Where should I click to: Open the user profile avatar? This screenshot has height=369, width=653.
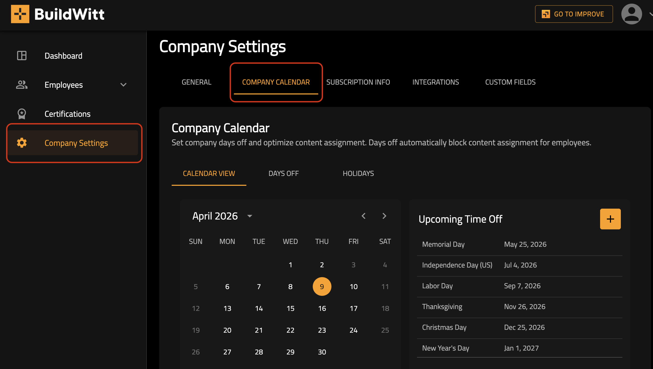click(x=631, y=14)
